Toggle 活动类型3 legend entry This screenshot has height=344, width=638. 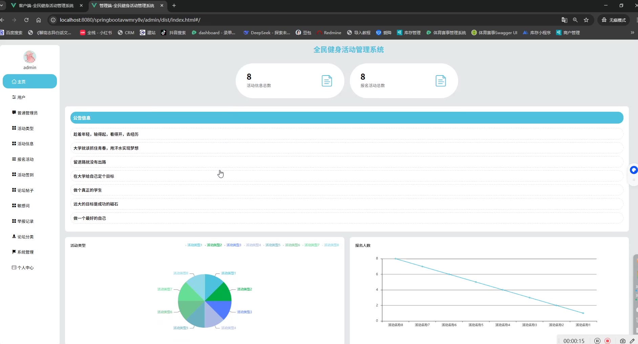click(x=233, y=245)
